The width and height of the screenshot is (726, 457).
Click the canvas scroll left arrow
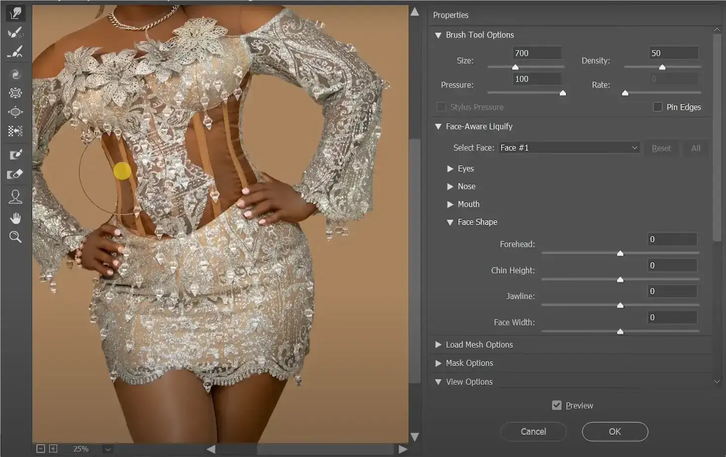point(211,449)
